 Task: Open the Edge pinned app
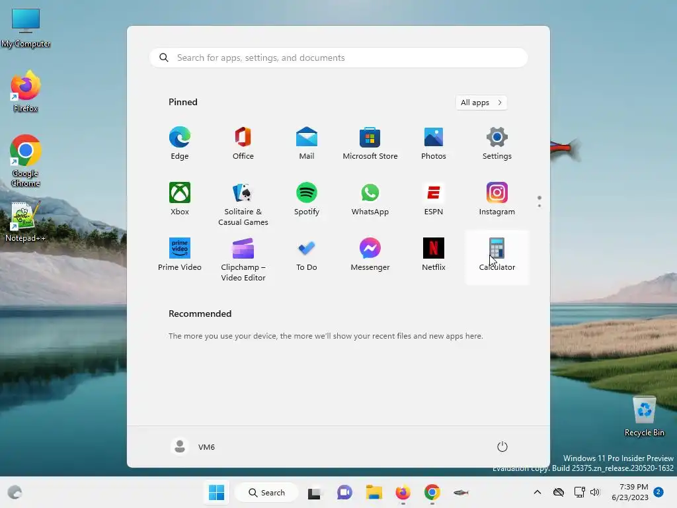(x=180, y=143)
